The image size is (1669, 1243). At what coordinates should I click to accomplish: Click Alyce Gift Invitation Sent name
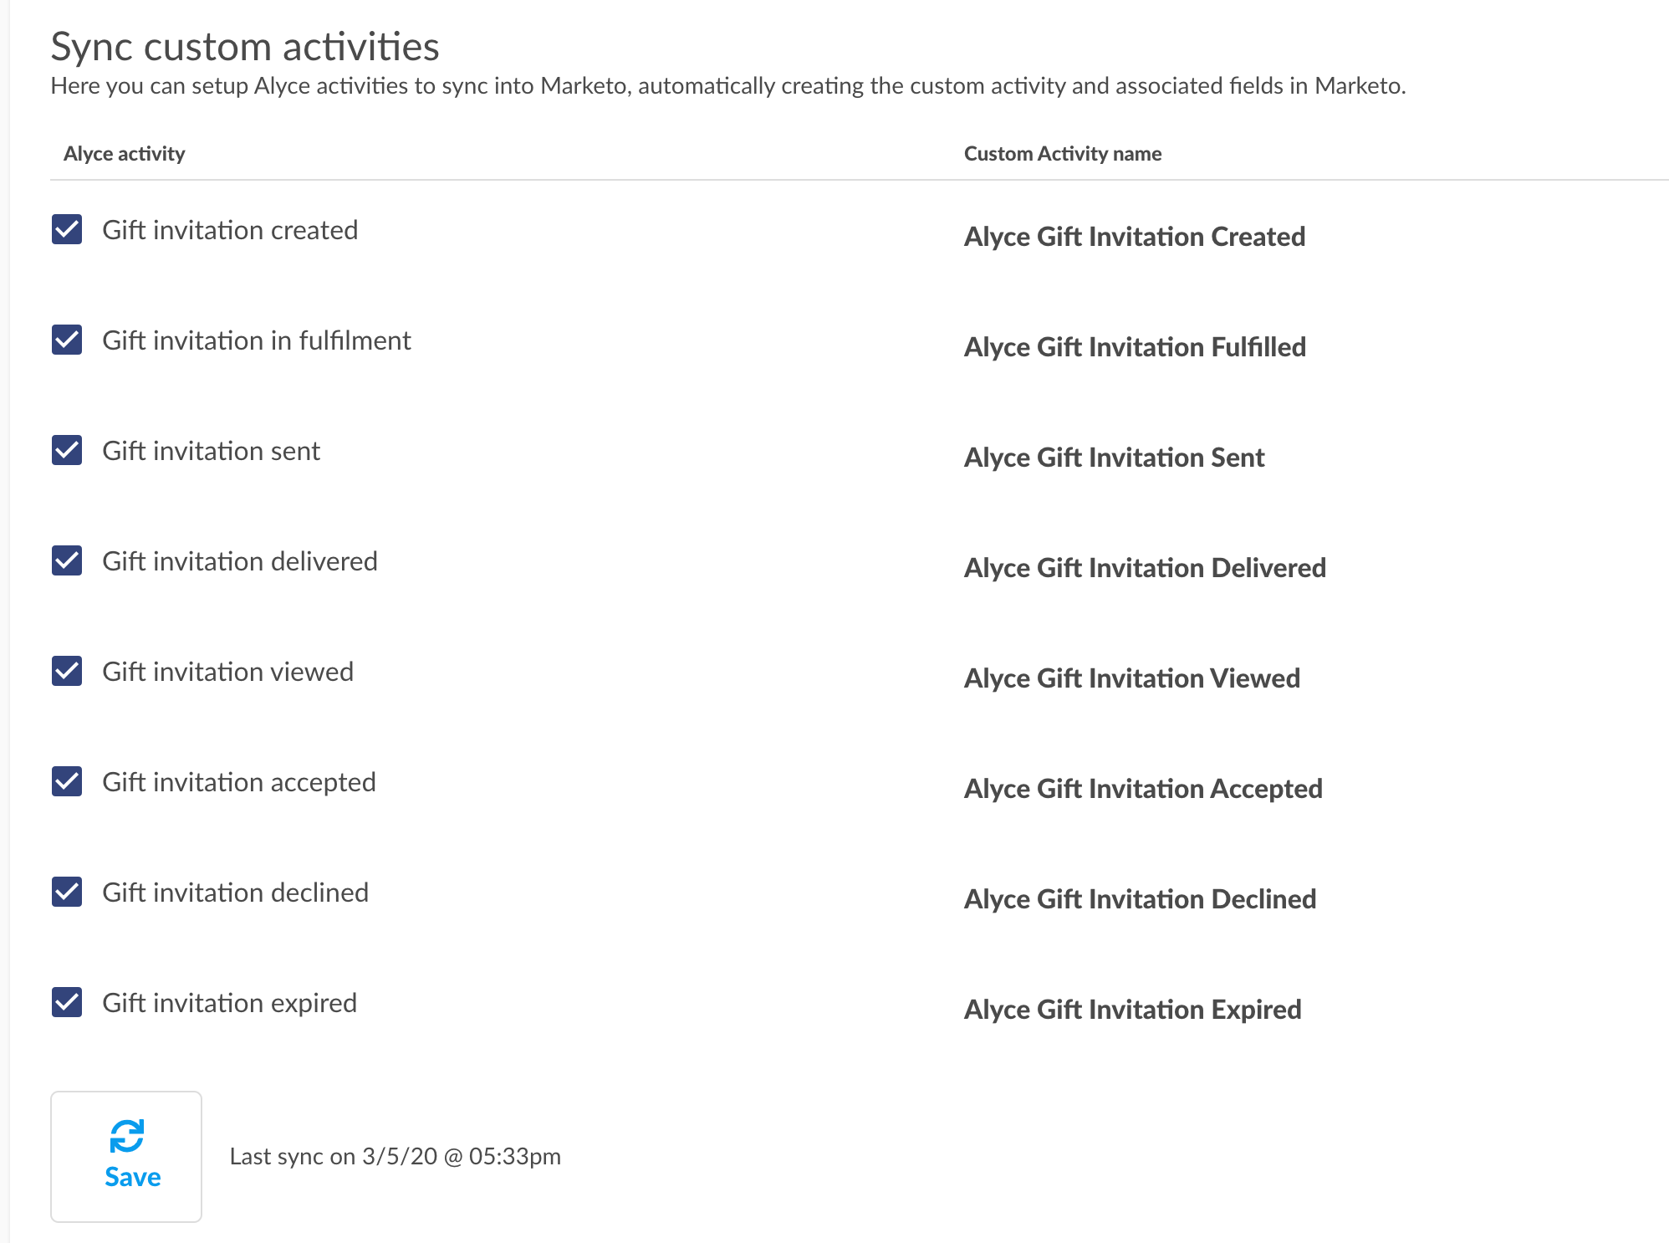(1115, 458)
